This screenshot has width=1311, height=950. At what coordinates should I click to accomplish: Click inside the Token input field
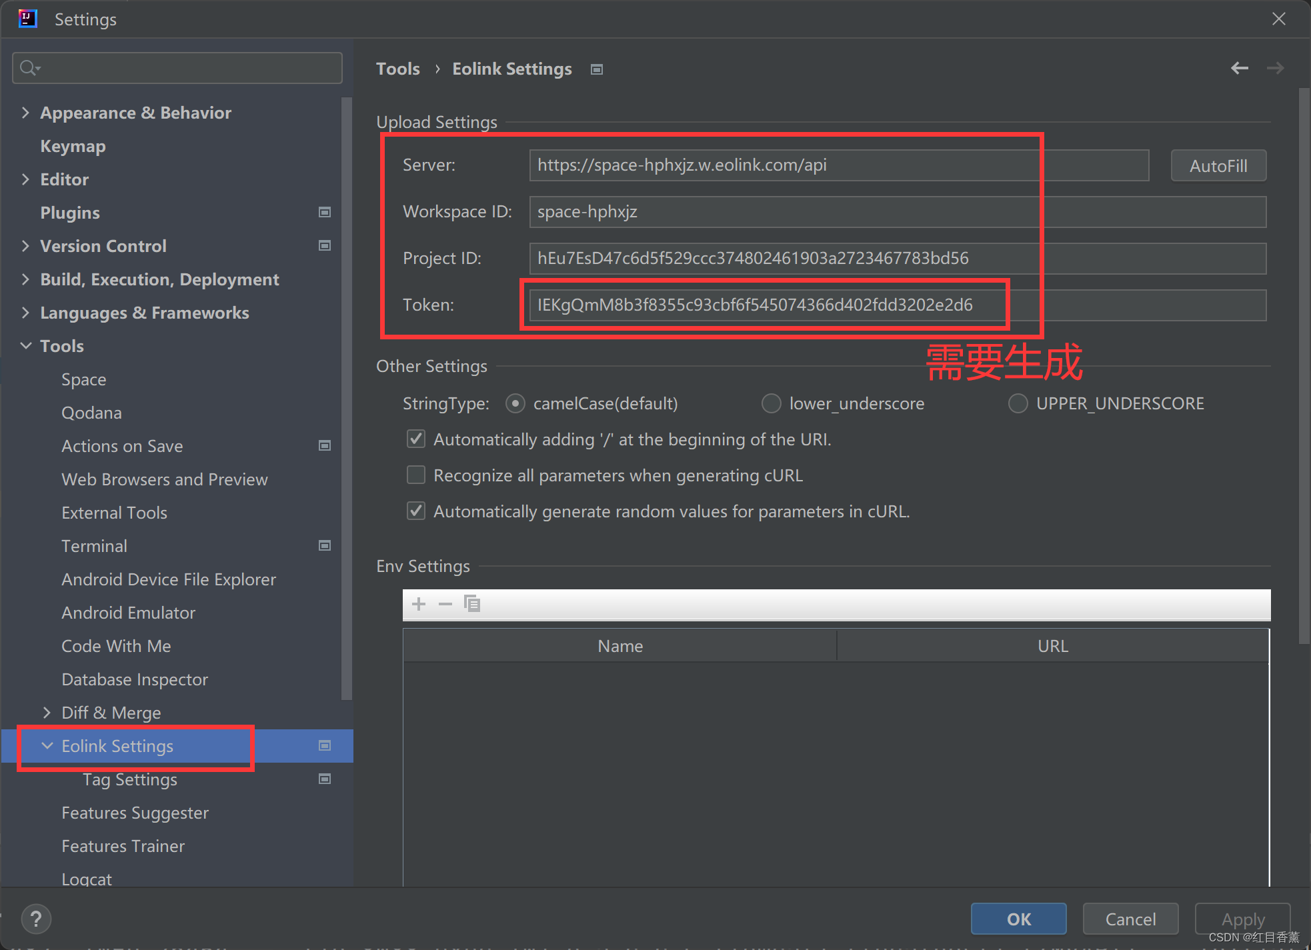[x=766, y=305]
